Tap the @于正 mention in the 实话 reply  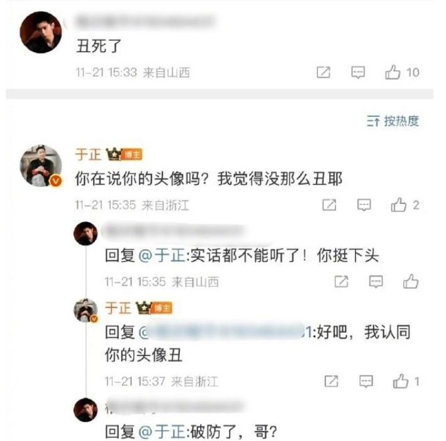(x=162, y=255)
